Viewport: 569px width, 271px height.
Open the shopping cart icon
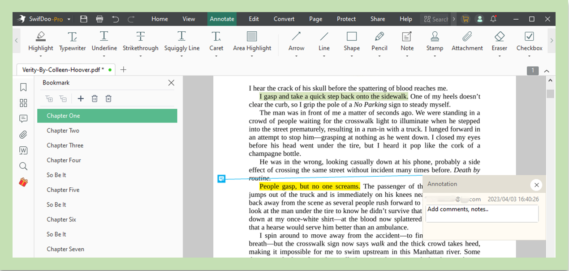466,19
